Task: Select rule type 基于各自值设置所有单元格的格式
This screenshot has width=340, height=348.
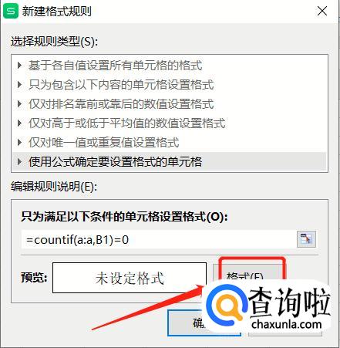Action: (x=169, y=66)
